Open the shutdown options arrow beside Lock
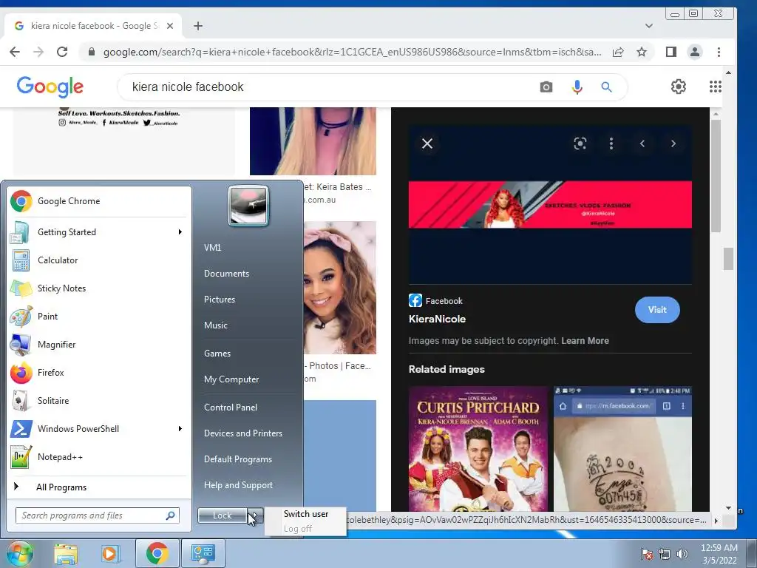This screenshot has height=568, width=757. click(x=256, y=515)
